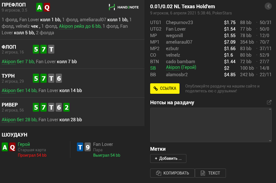The image size is (276, 183).
Task: Click Fan Lover's 9 card at showdown
Action: pos(88,148)
